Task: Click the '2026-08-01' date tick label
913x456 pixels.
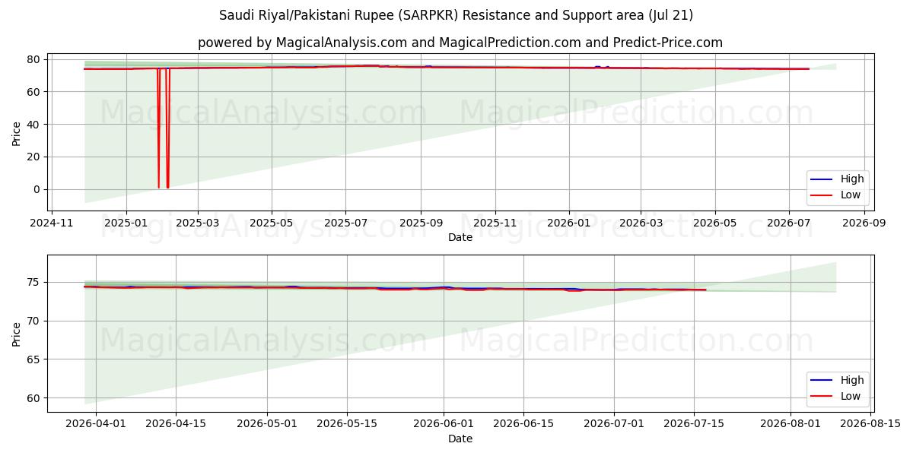Action: coord(791,424)
